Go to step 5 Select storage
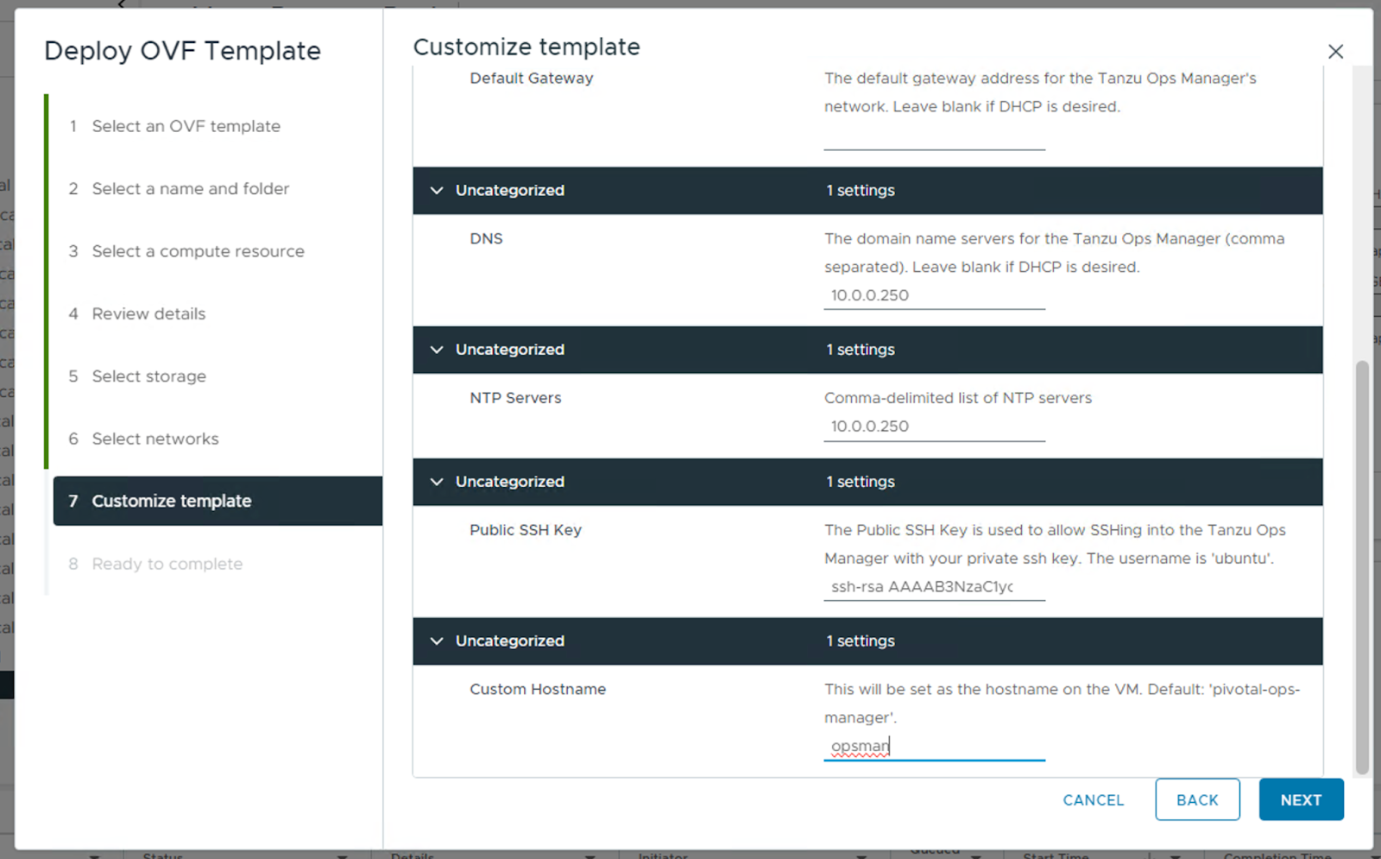This screenshot has width=1381, height=859. pos(148,376)
